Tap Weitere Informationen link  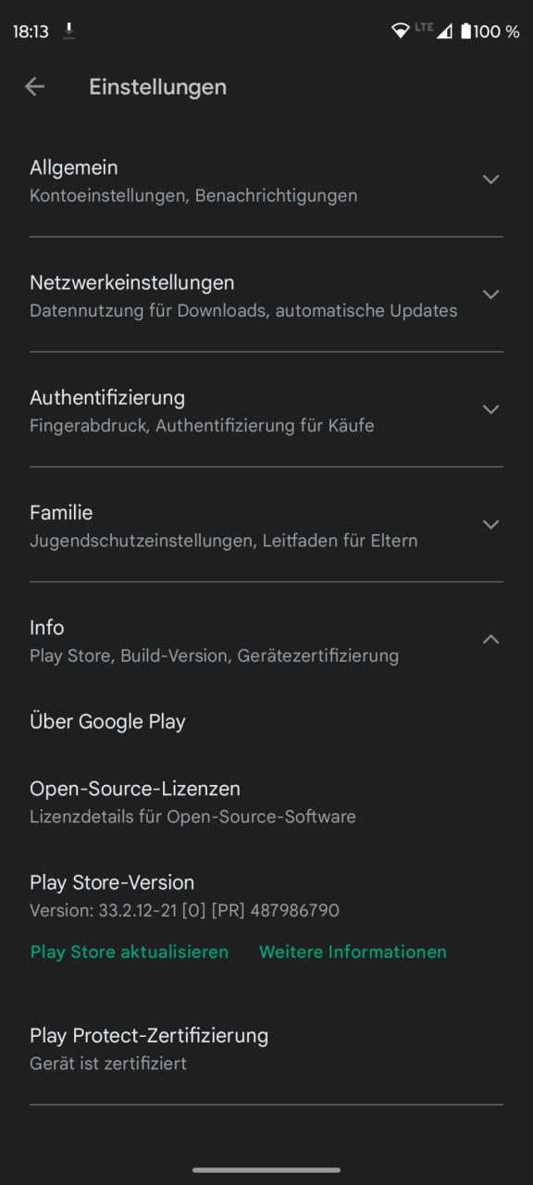click(x=353, y=952)
